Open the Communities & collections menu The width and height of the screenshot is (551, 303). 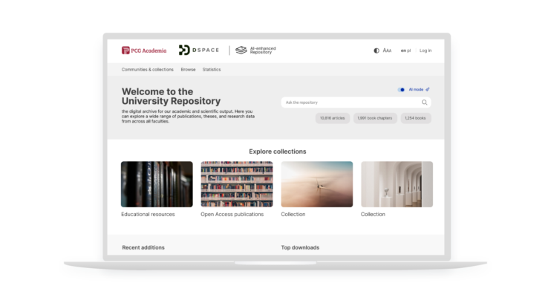(x=147, y=70)
